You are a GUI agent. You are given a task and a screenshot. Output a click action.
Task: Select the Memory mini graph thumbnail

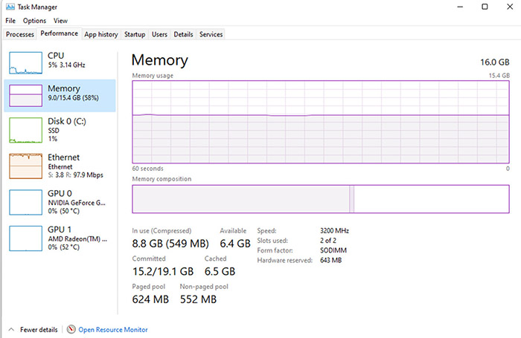[x=25, y=96]
